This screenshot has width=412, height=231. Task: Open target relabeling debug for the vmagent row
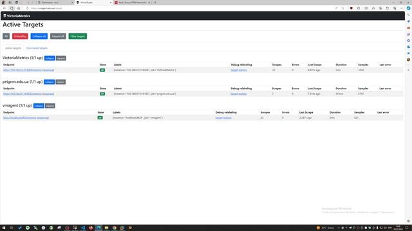pos(219,118)
